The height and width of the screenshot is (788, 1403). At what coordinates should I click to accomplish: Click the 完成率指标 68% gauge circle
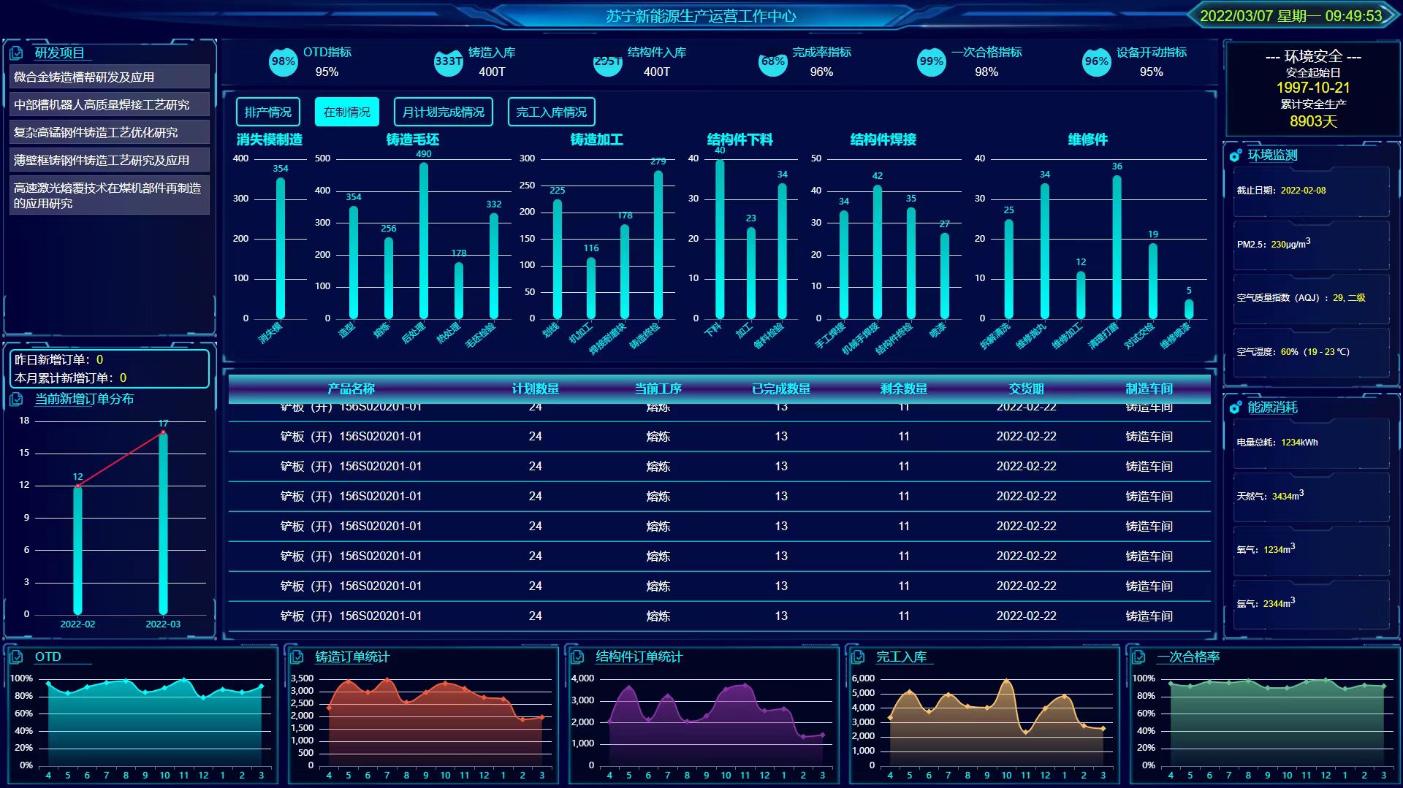pos(773,63)
